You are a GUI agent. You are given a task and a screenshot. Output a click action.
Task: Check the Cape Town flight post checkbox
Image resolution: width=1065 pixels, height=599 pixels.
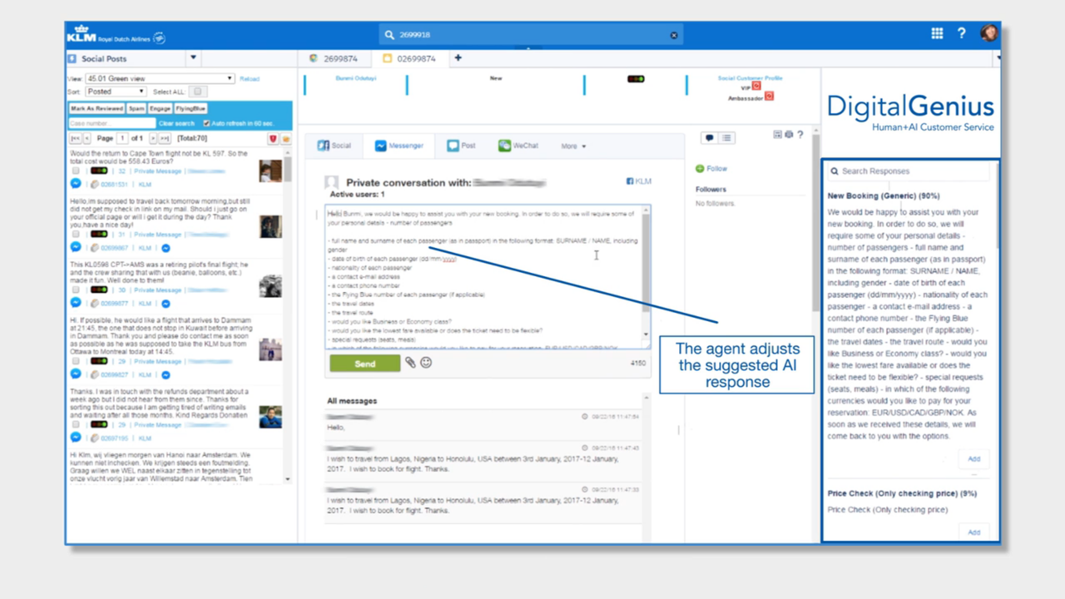[x=76, y=171]
